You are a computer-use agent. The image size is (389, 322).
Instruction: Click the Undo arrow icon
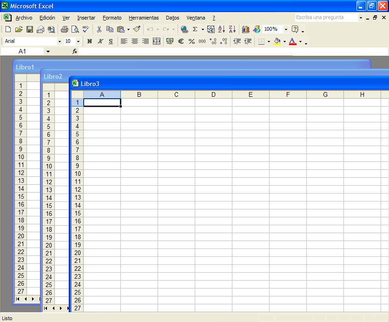coord(150,29)
